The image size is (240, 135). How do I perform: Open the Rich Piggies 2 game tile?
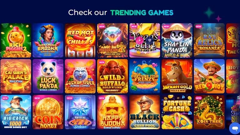coord(16,40)
